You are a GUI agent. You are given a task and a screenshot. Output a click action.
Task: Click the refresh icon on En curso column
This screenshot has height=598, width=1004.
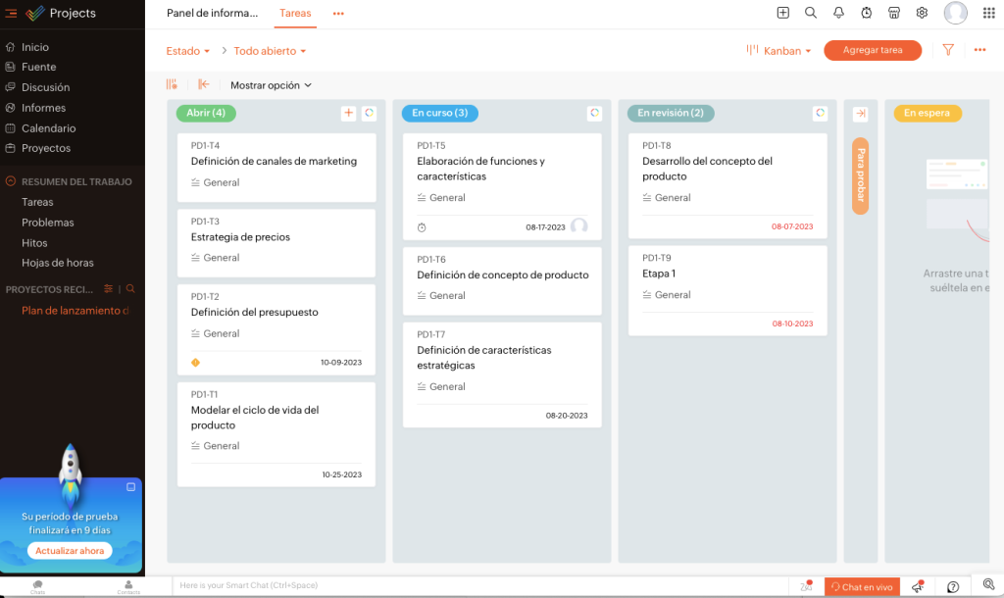click(595, 113)
